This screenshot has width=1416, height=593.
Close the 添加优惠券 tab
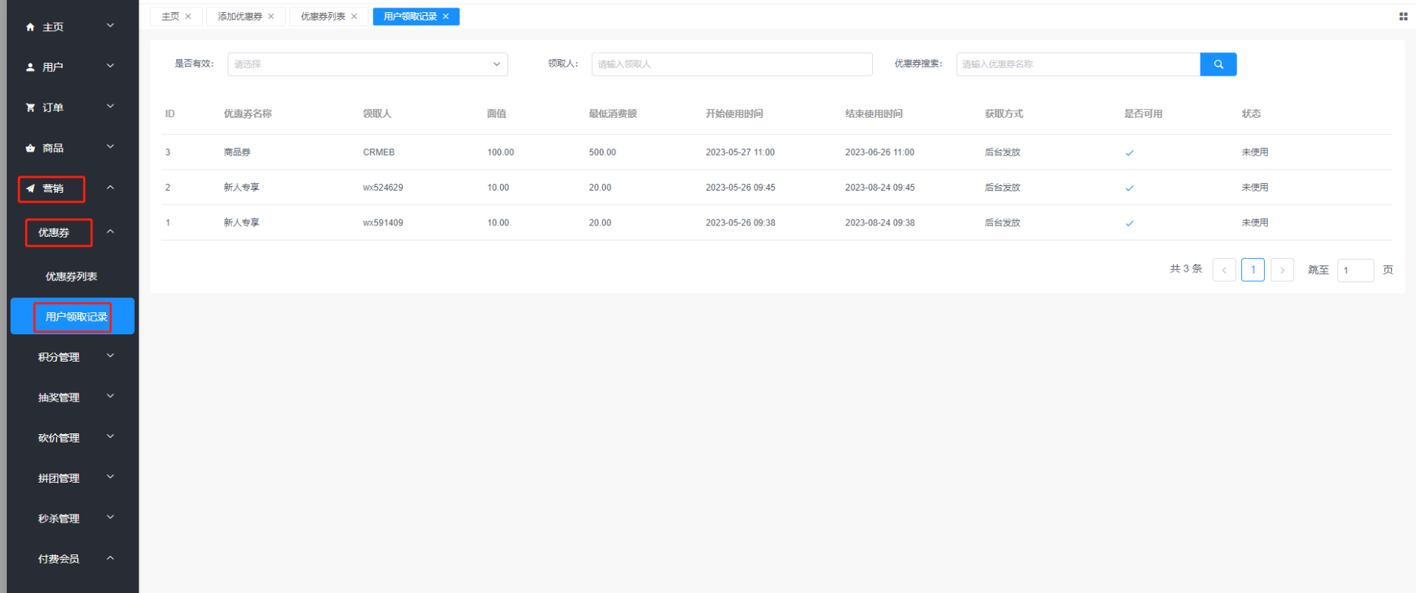(x=271, y=17)
